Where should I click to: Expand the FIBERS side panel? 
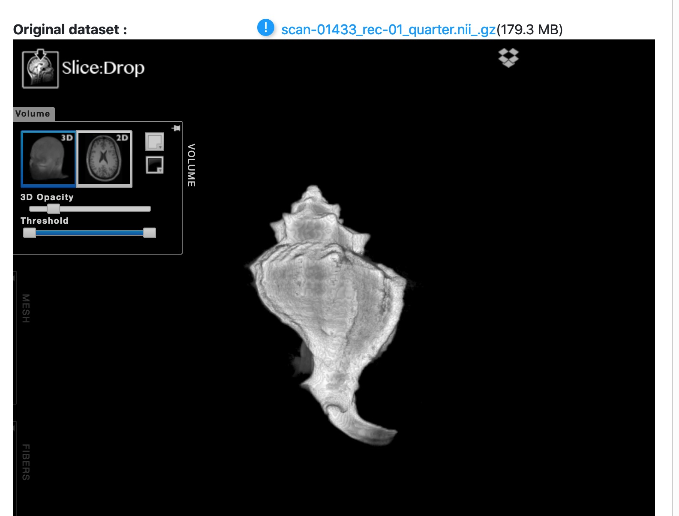coord(26,462)
